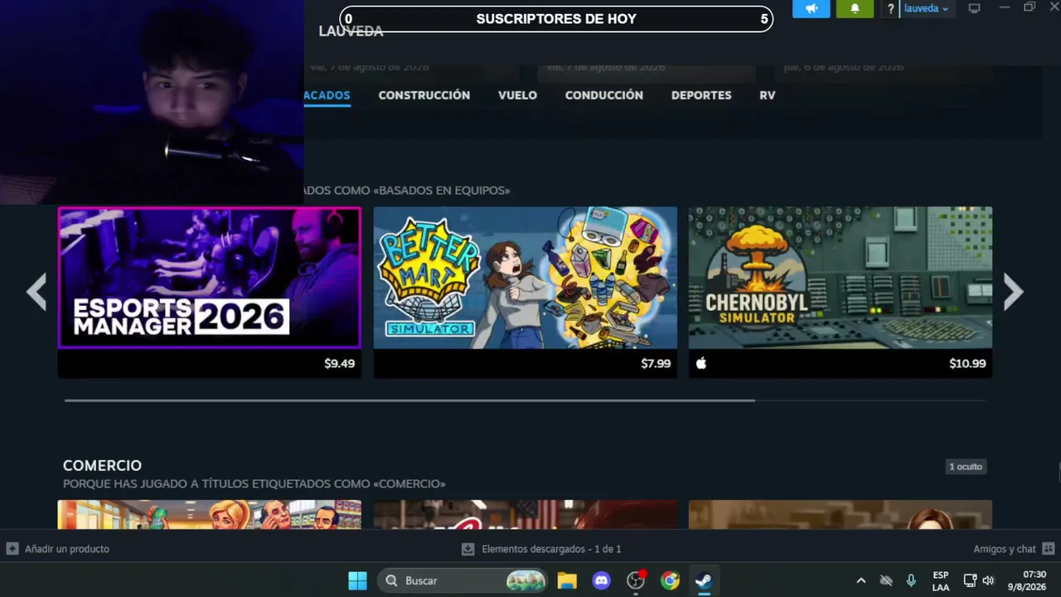1061x597 pixels.
Task: Open OBS Studio from the taskbar
Action: (x=636, y=580)
